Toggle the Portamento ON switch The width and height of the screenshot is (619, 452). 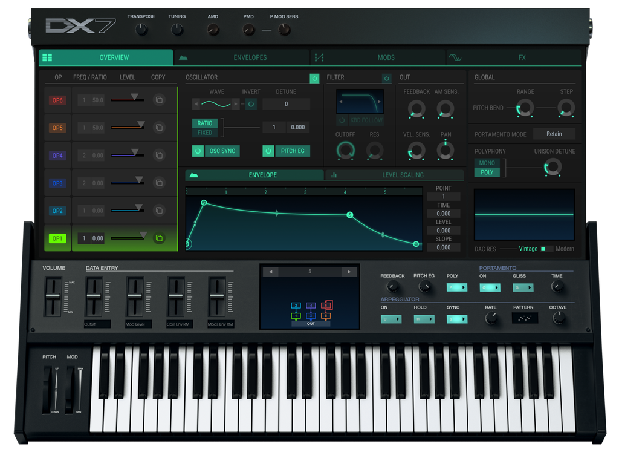[490, 287]
